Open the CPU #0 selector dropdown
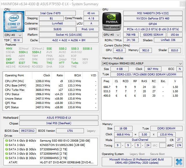 (13, 35)
